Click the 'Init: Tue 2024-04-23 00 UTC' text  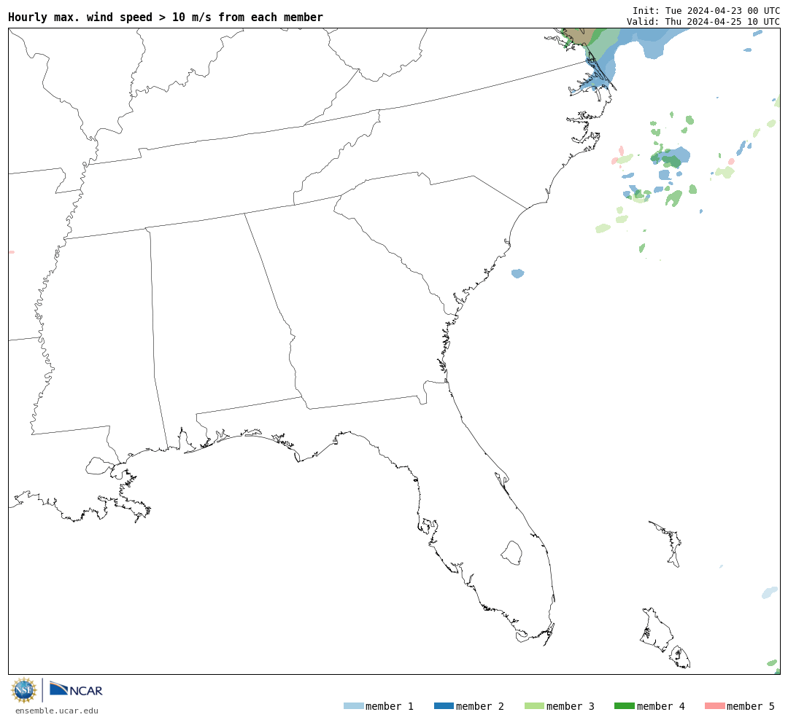pos(706,11)
